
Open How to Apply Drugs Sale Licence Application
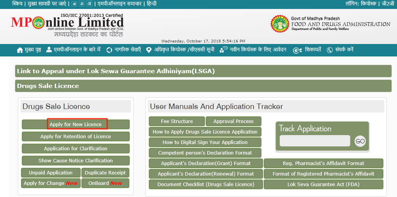pyautogui.click(x=205, y=132)
